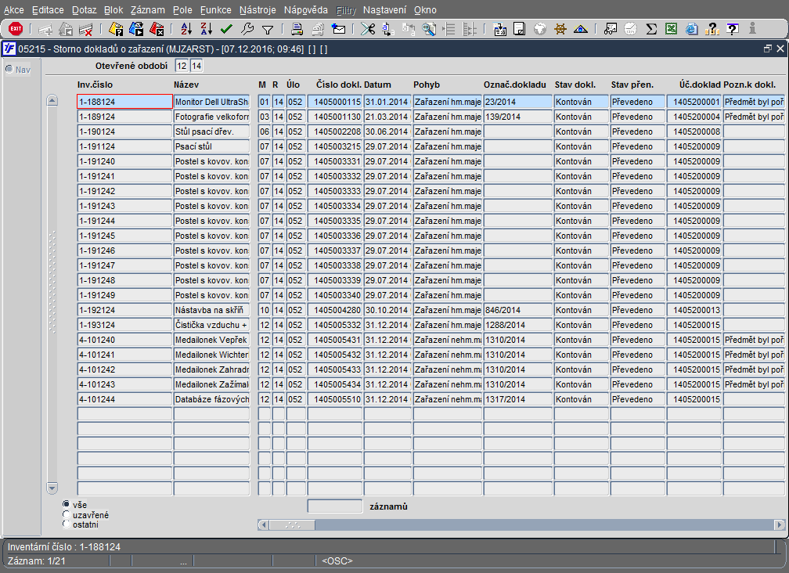Export to Excel with the green icon
This screenshot has height=573, width=789.
click(x=672, y=29)
